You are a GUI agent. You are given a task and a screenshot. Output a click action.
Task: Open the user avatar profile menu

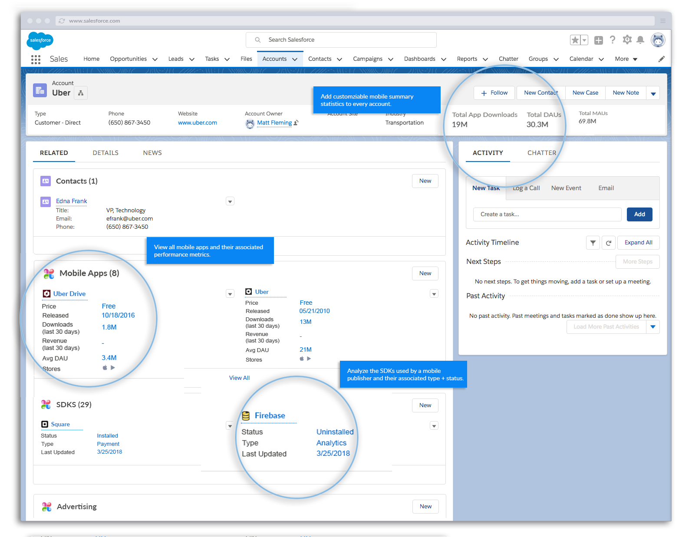click(658, 40)
